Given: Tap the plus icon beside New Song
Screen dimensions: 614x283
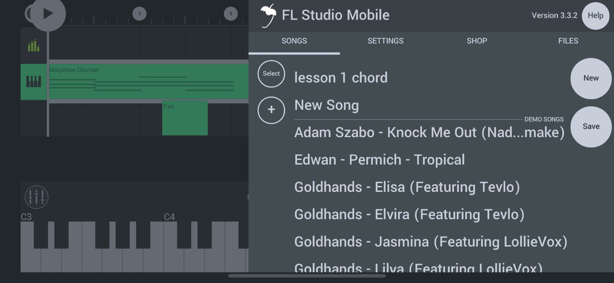Looking at the screenshot, I should click(x=271, y=110).
